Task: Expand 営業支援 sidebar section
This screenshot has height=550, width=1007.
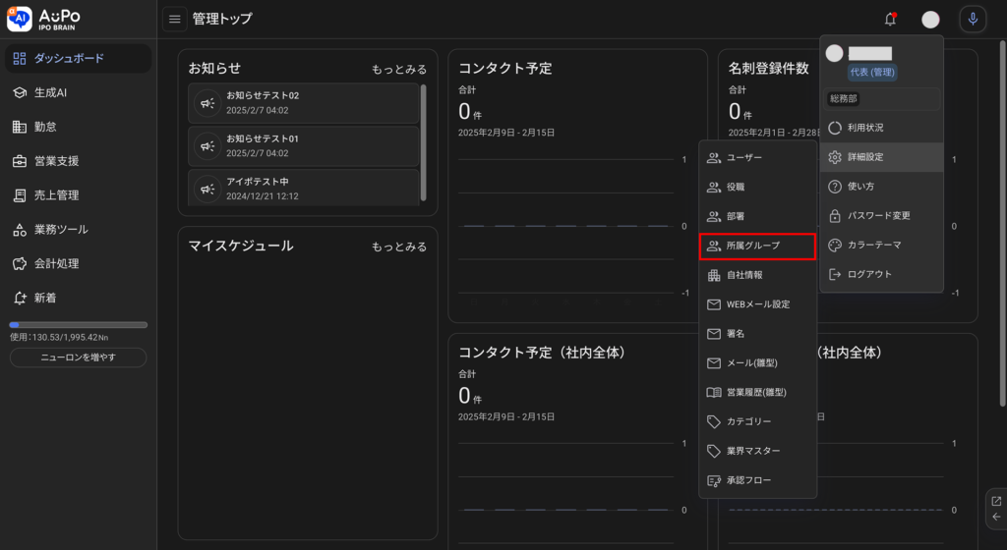Action: [56, 161]
